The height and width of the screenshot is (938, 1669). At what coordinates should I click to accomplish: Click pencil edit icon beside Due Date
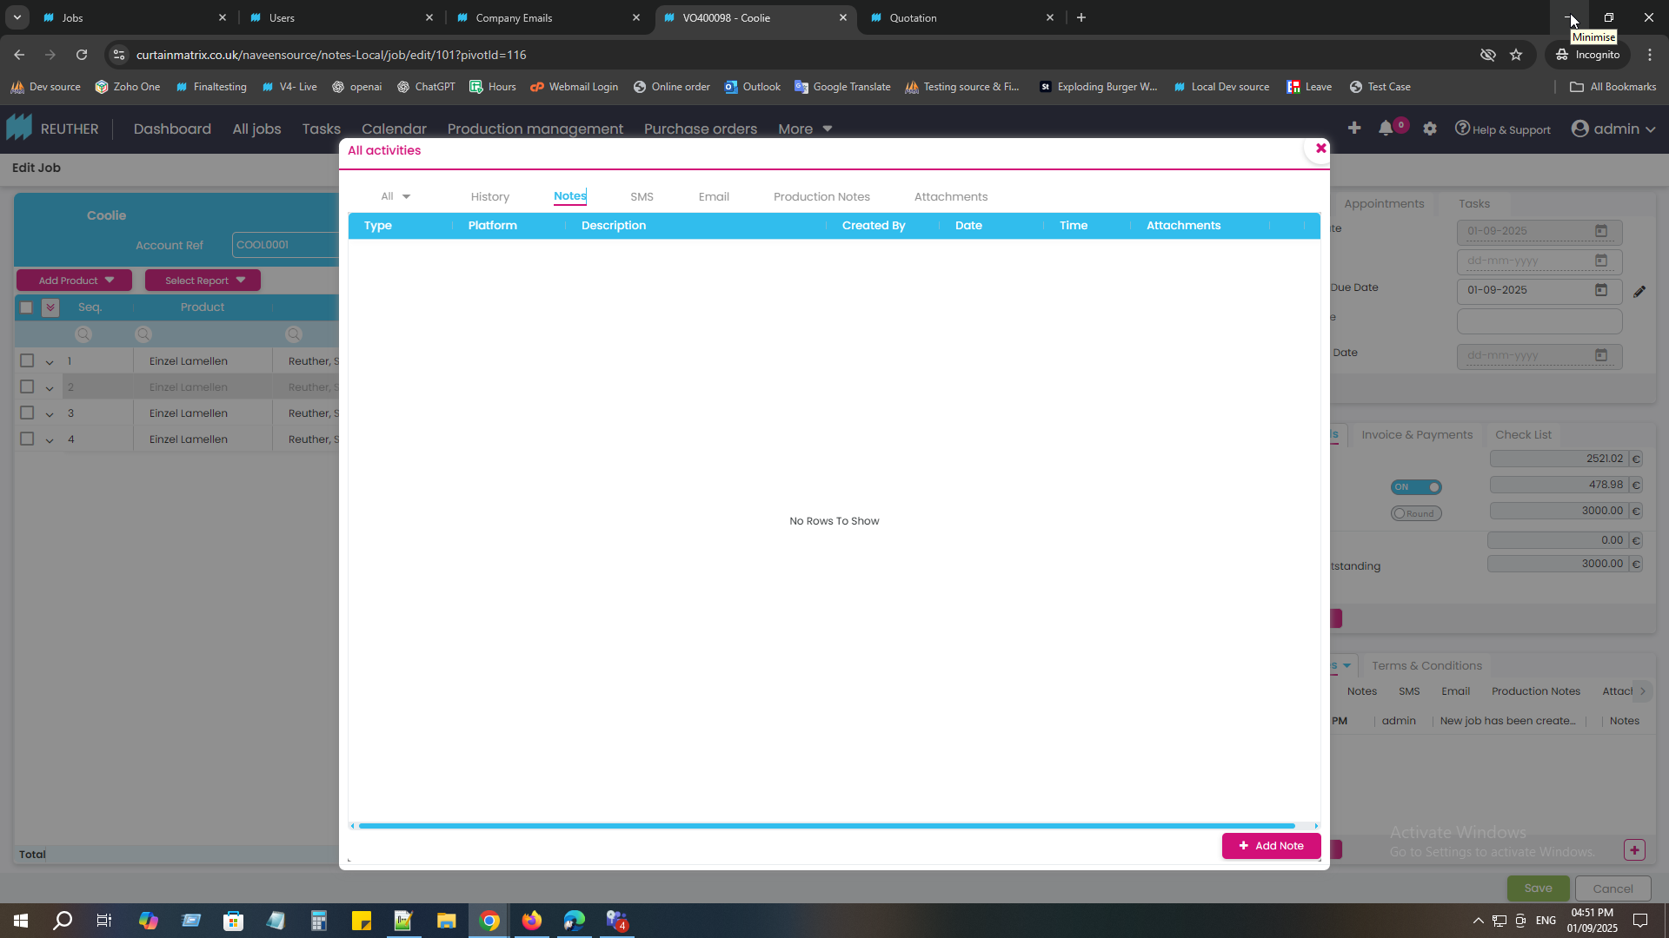pos(1639,292)
